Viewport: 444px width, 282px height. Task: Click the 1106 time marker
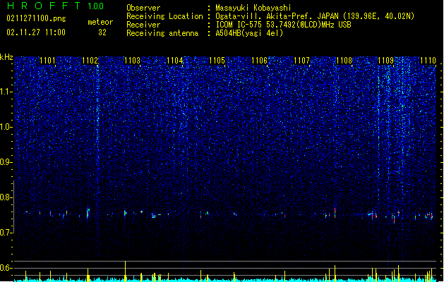[x=259, y=61]
